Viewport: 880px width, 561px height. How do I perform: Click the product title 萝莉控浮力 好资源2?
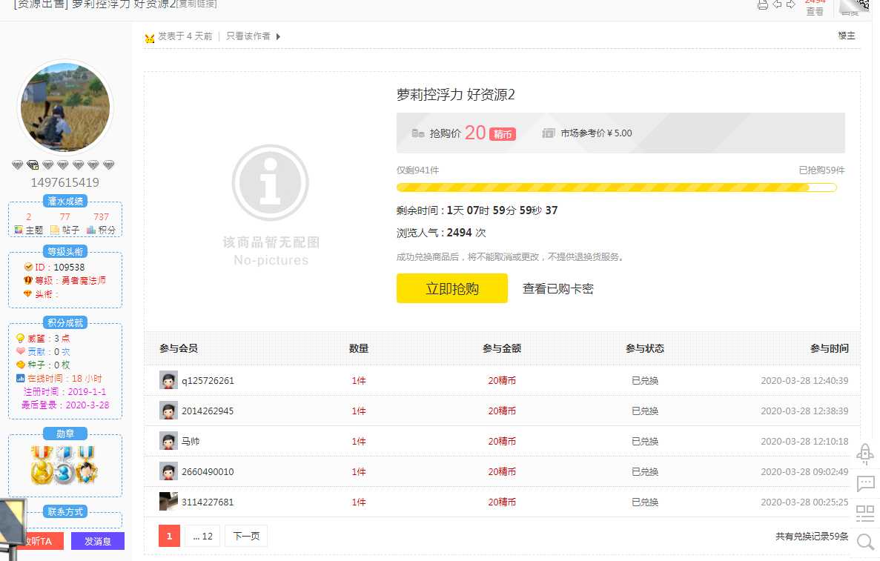[456, 94]
